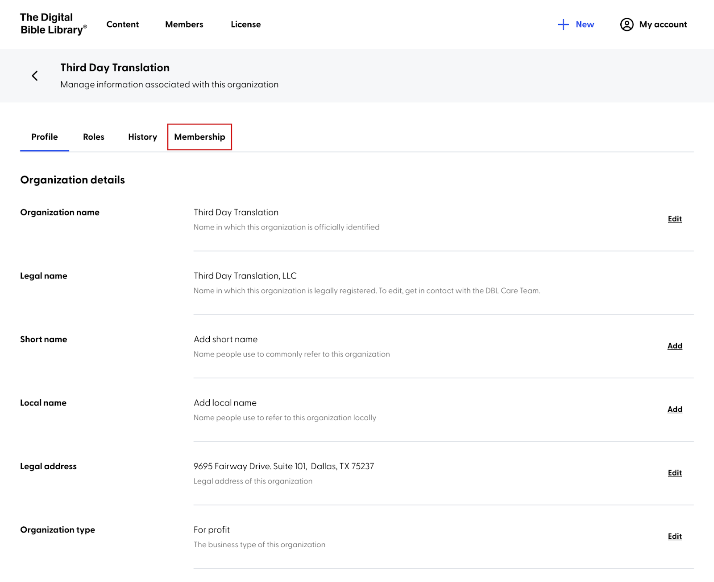714x582 pixels.
Task: Click 'Third Day Translation, LLC' legal name value
Action: click(245, 276)
